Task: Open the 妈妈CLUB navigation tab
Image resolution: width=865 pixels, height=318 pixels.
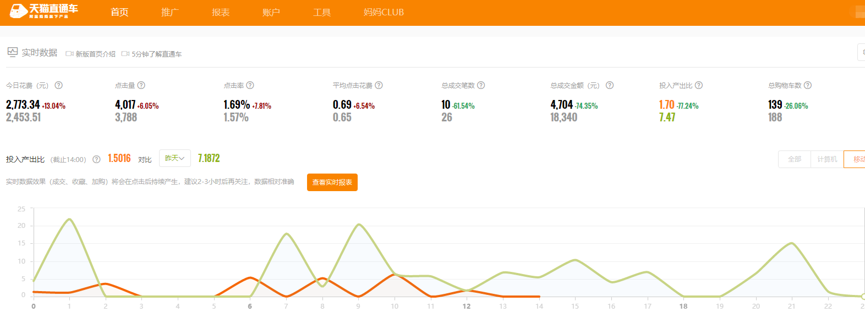Action: (384, 12)
